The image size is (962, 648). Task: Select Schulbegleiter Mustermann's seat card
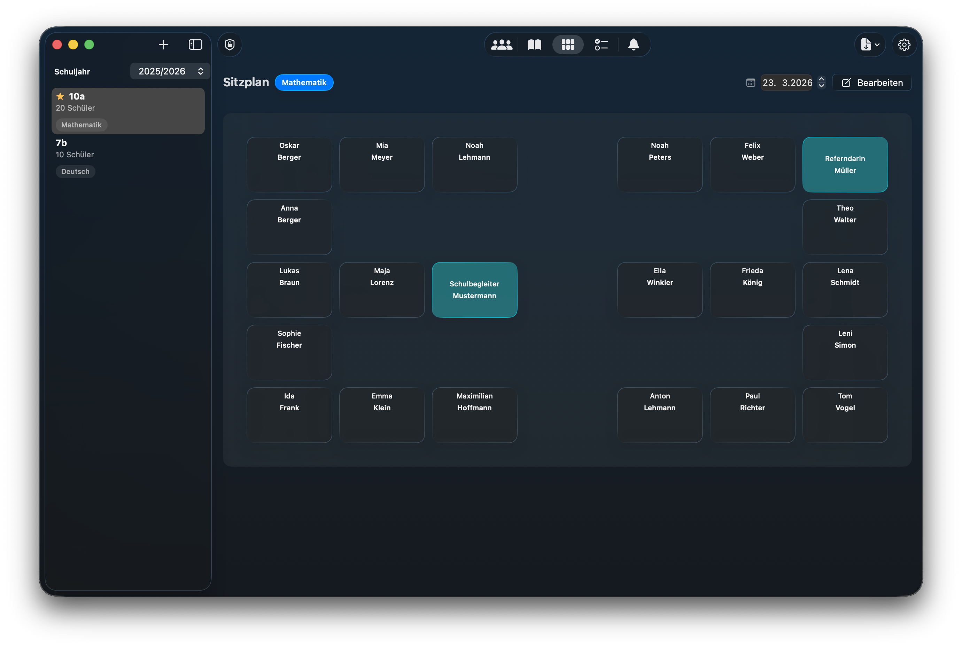click(474, 289)
